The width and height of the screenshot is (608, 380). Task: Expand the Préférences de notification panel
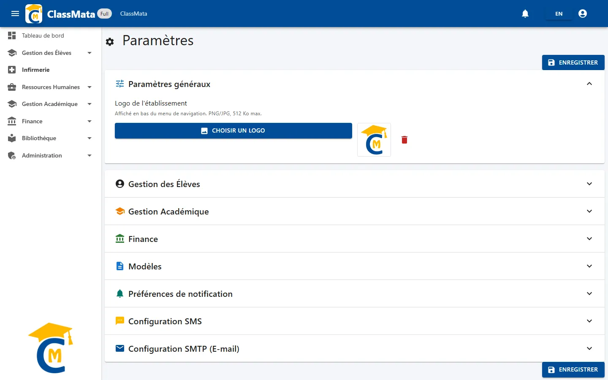355,293
